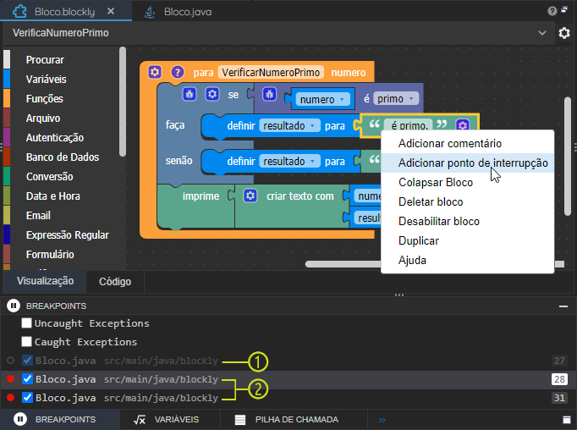
Task: Click the 'imprime' block label
Action: click(x=201, y=196)
